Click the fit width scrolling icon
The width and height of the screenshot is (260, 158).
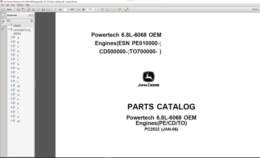tap(103, 10)
